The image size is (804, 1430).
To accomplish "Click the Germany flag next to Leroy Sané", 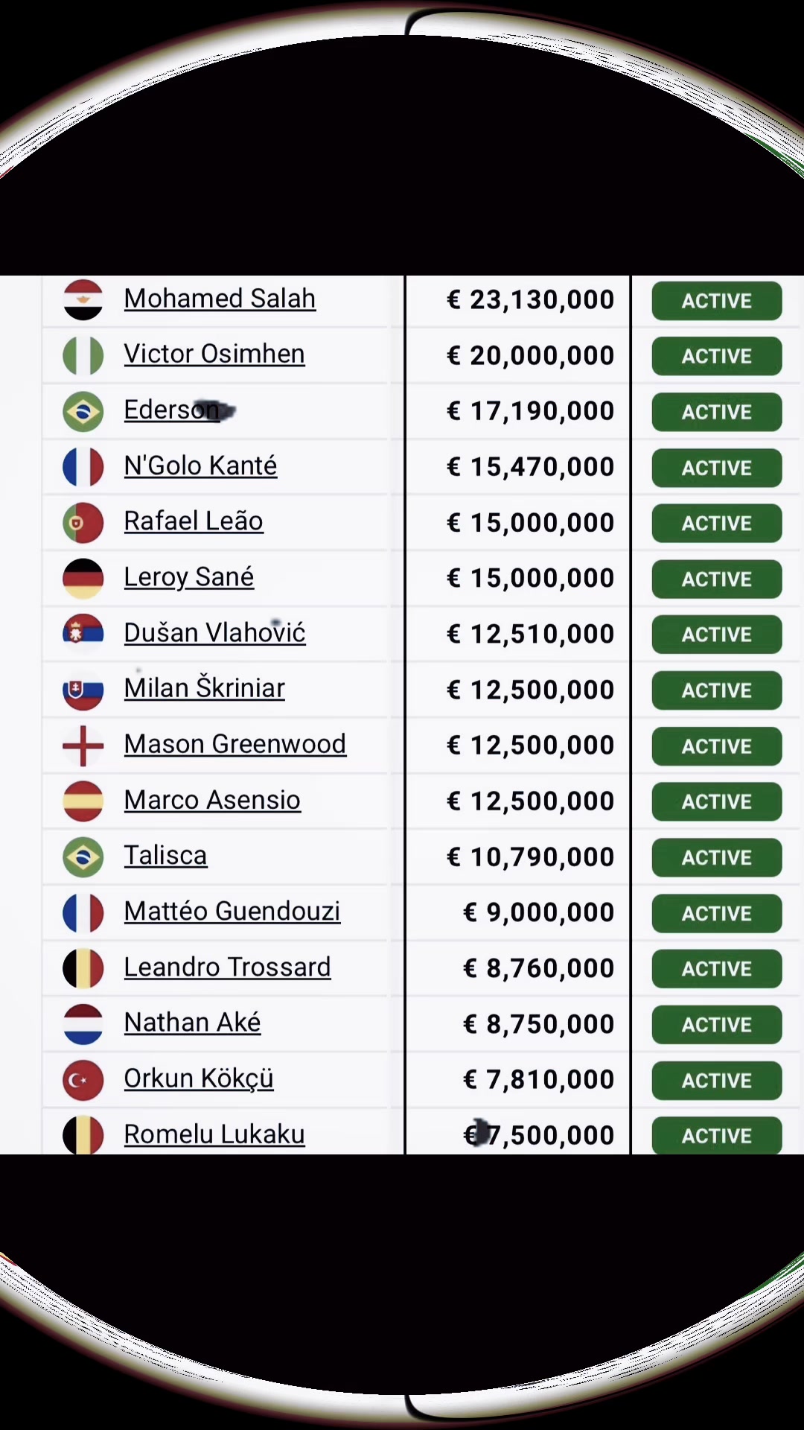I will coord(83,578).
